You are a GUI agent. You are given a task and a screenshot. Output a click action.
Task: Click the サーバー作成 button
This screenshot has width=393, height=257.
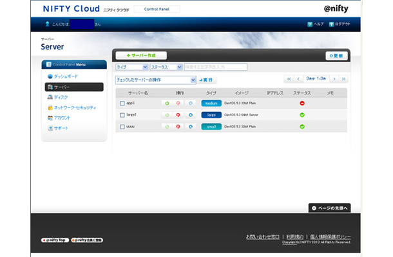point(141,55)
